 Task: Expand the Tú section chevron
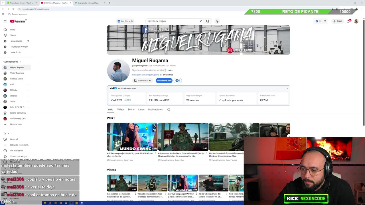point(8,134)
